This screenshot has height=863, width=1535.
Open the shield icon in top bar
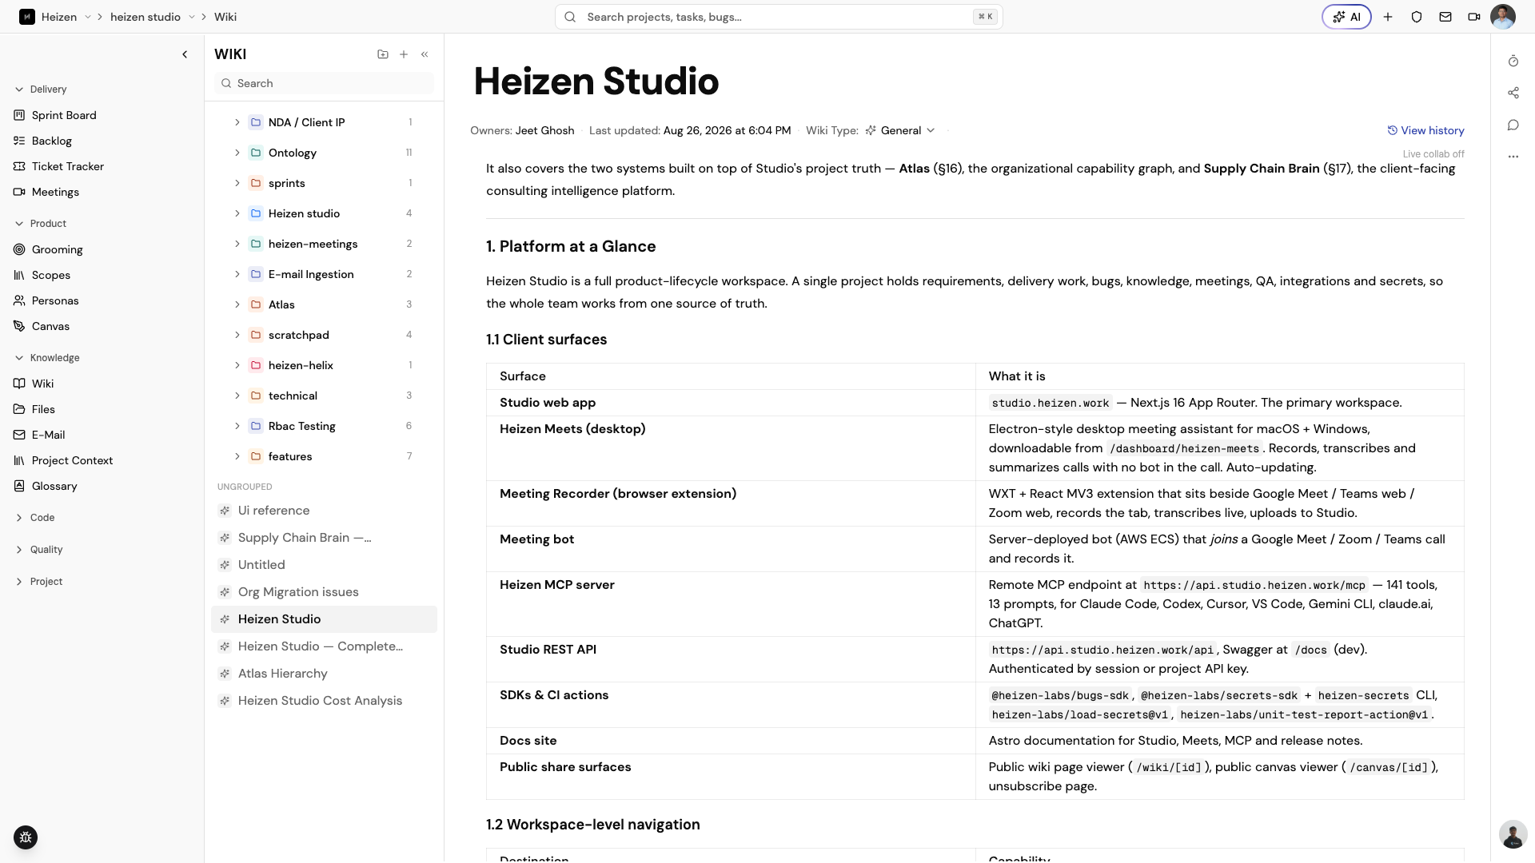[x=1417, y=17]
